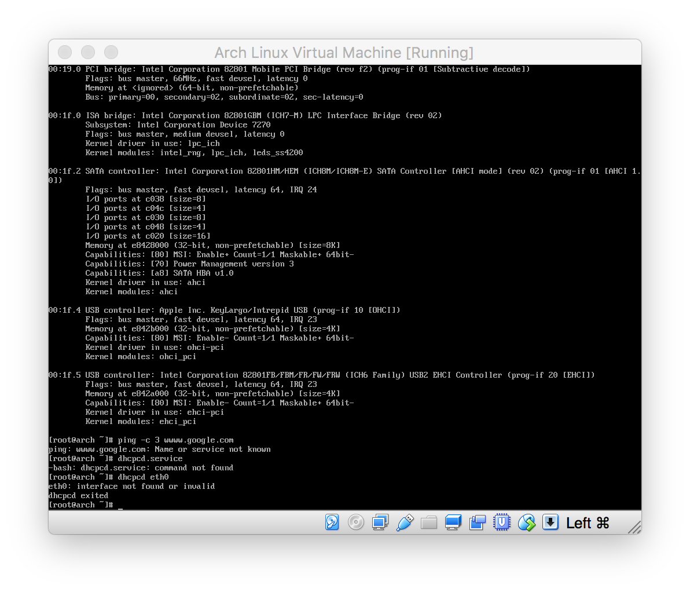Screen dimensions: 690x592
Task: Click the 'dhcpcd eth0' command line
Action: (109, 477)
